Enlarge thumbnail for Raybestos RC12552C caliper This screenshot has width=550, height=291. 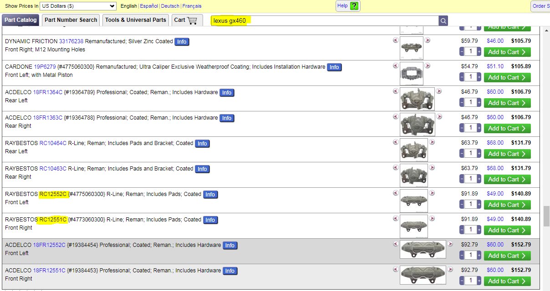(x=414, y=201)
